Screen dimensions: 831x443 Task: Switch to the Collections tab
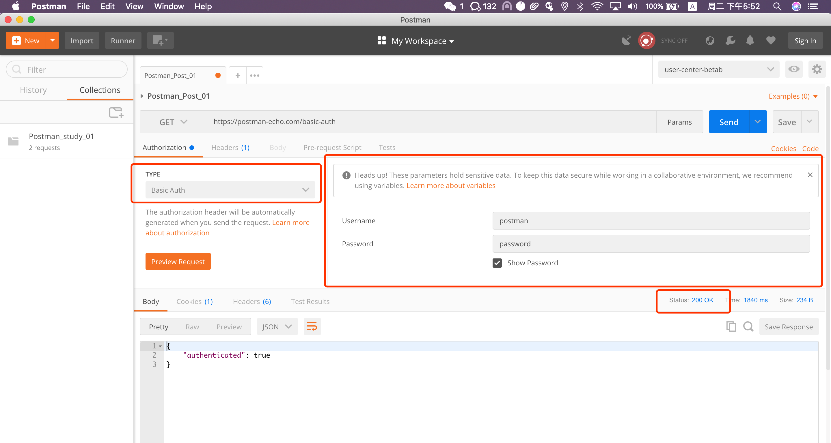pyautogui.click(x=100, y=90)
